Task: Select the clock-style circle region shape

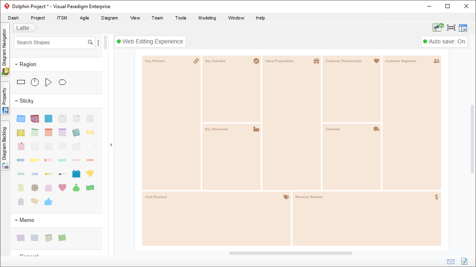Action: (x=35, y=82)
